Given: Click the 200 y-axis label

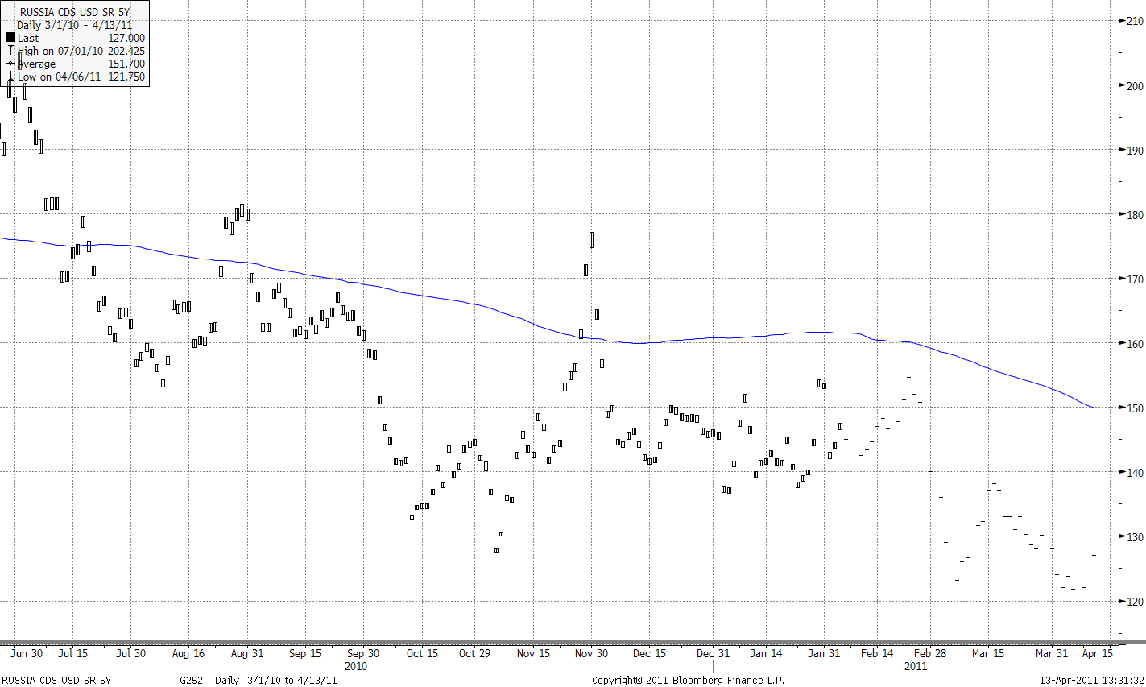Looking at the screenshot, I should (x=1135, y=85).
